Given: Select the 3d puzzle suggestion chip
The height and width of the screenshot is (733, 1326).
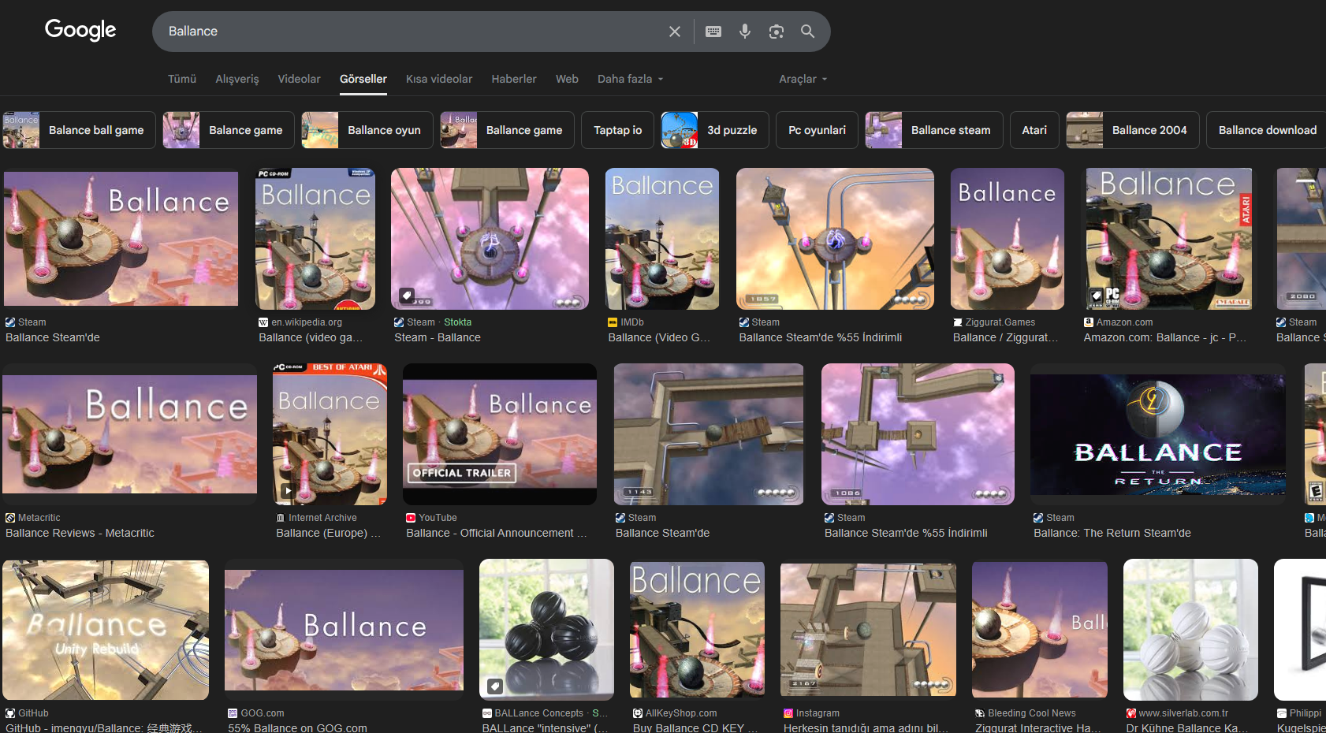Looking at the screenshot, I should [x=715, y=130].
